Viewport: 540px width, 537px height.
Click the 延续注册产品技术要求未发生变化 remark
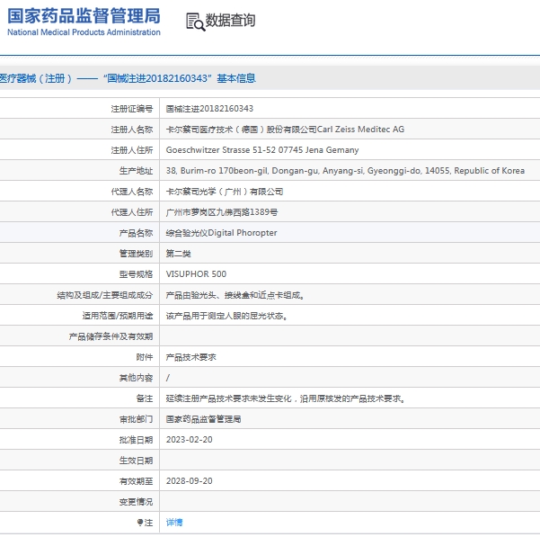(x=286, y=398)
